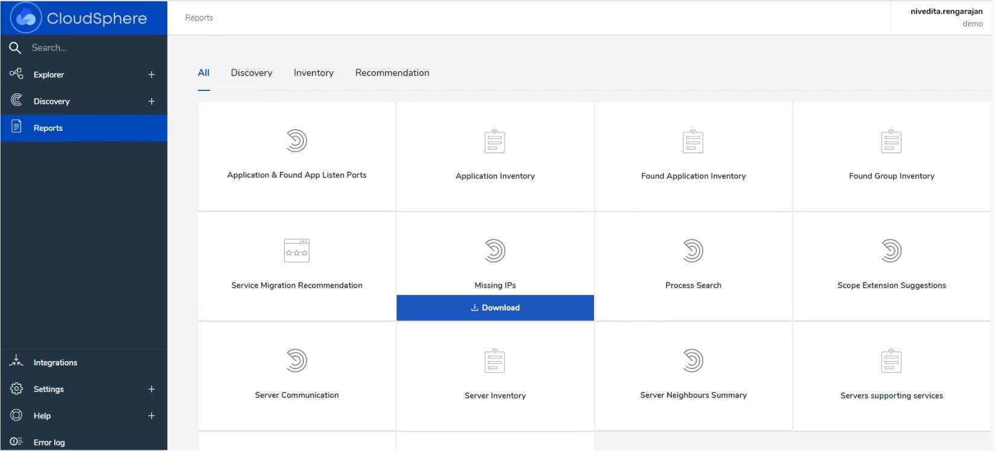Switch to the Inventory tab

(x=314, y=73)
